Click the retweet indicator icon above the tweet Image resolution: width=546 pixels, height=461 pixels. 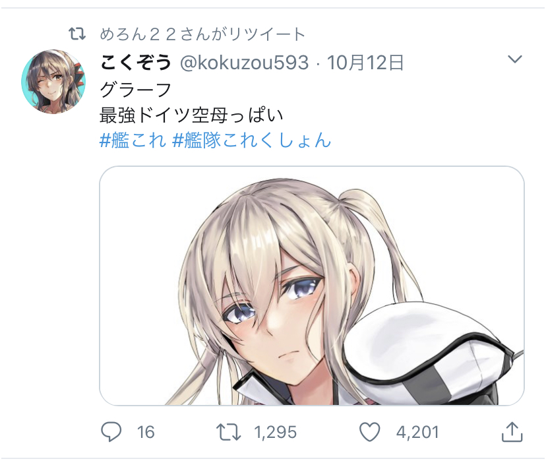click(x=77, y=34)
